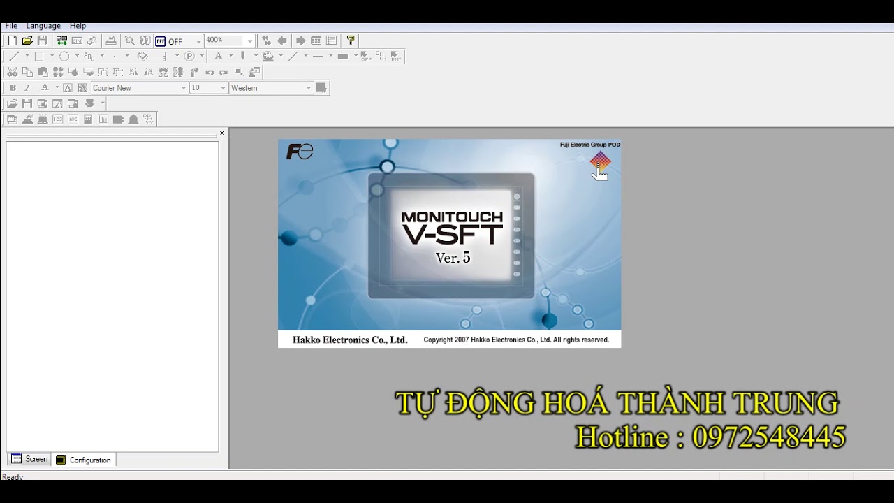The width and height of the screenshot is (894, 503).
Task: Click the scissors Cut icon
Action: click(12, 72)
